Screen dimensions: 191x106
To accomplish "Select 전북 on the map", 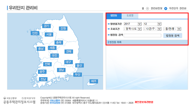I will pos(47,64).
